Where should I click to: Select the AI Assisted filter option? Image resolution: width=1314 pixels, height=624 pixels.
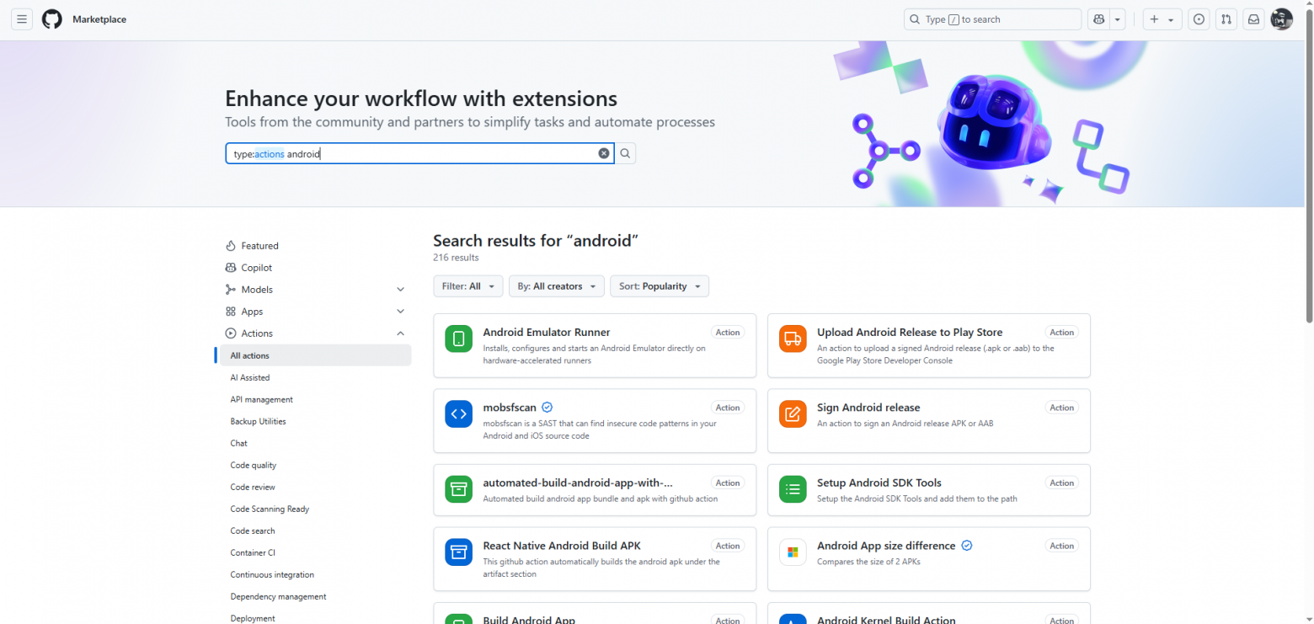[x=250, y=377]
